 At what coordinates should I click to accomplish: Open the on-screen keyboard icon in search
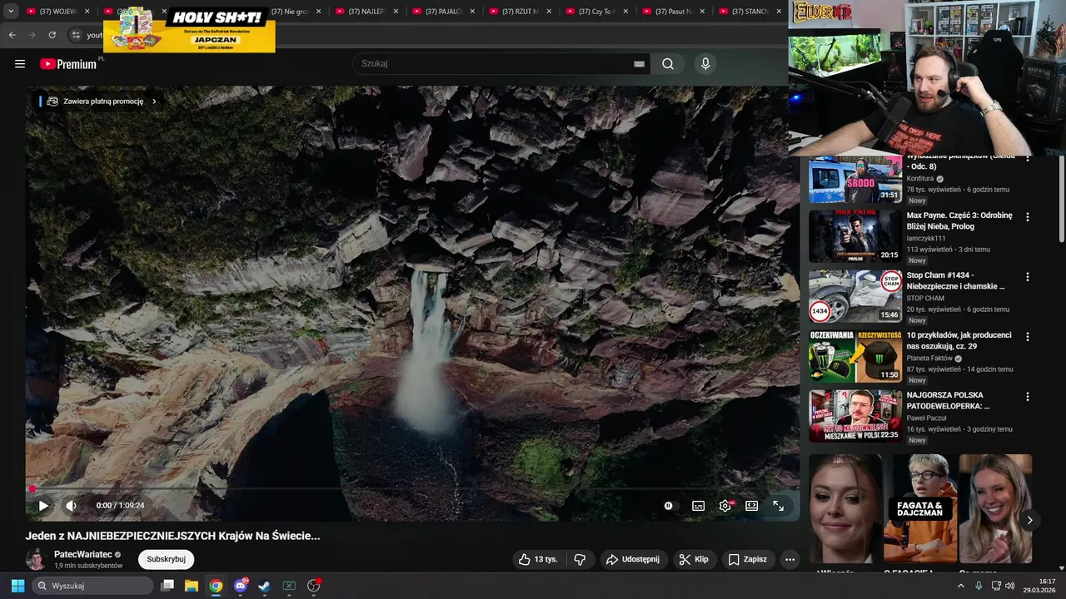tap(639, 64)
